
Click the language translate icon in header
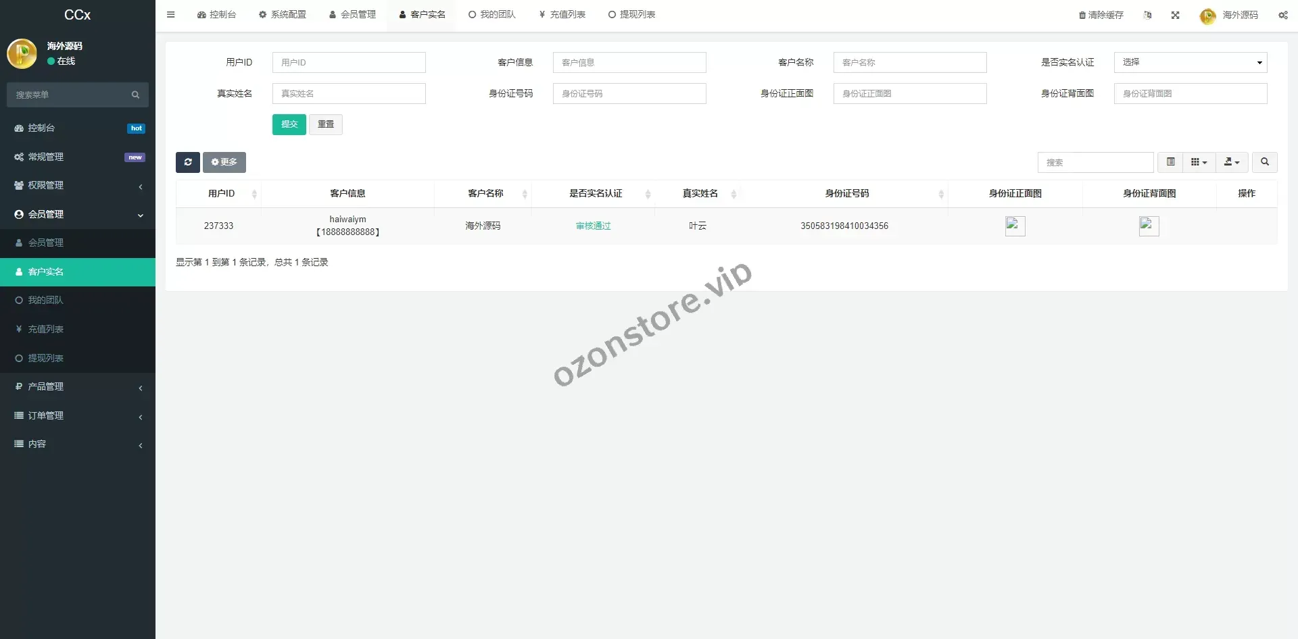pyautogui.click(x=1147, y=15)
